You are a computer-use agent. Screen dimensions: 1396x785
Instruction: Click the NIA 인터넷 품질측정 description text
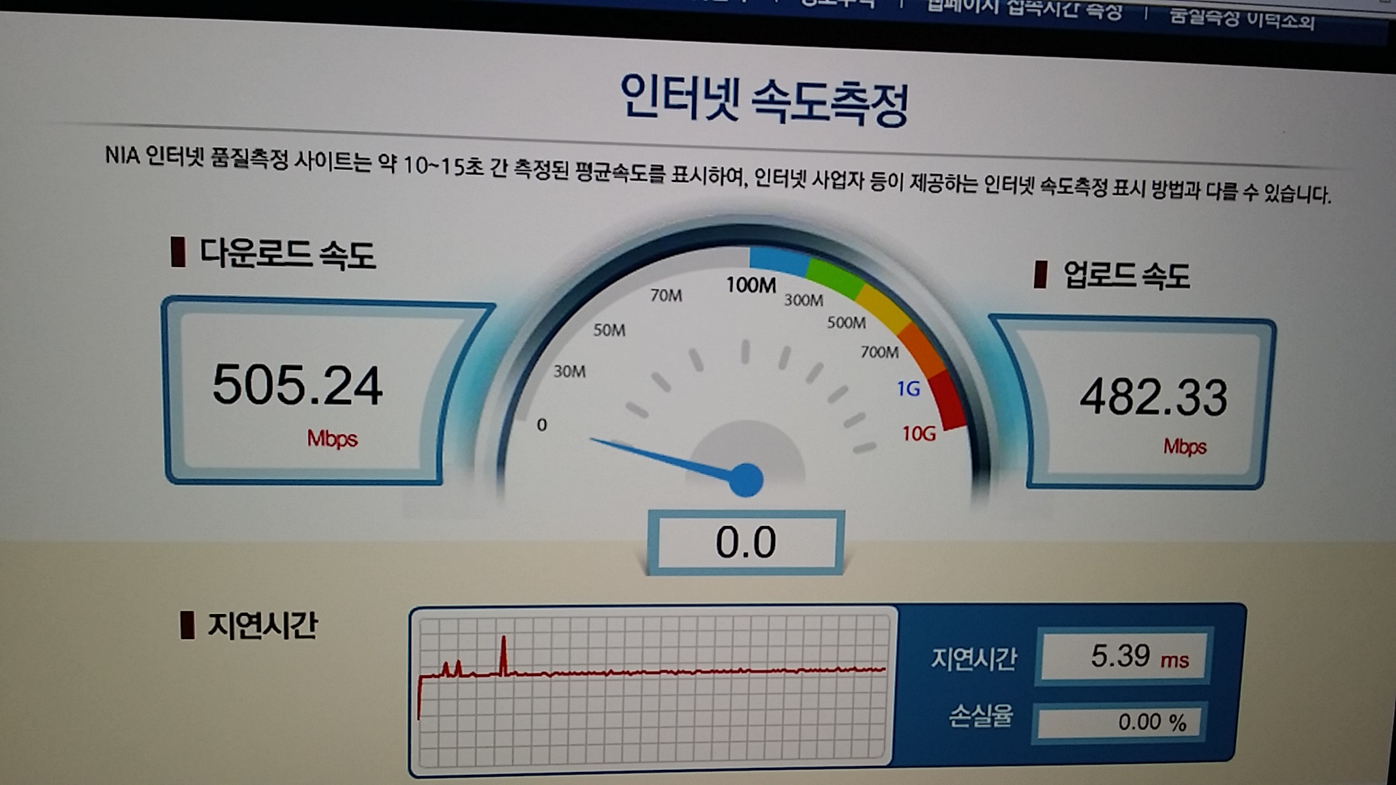tap(717, 174)
